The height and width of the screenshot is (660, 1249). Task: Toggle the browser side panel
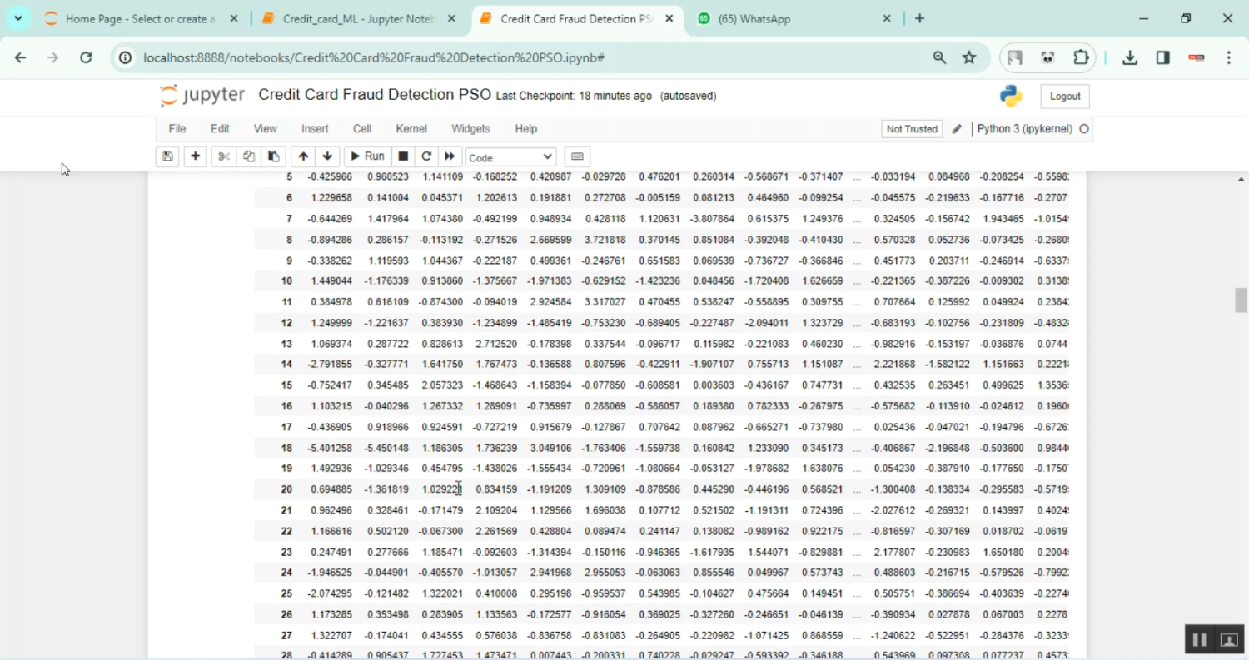tap(1163, 57)
